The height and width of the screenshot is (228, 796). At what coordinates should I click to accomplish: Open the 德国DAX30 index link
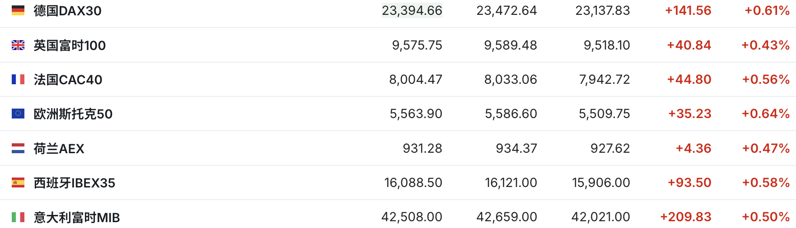point(68,11)
